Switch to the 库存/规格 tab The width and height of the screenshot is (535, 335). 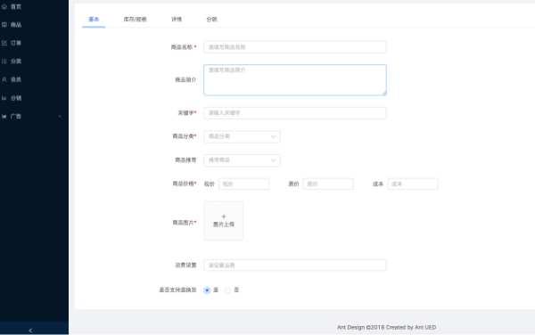tap(136, 20)
